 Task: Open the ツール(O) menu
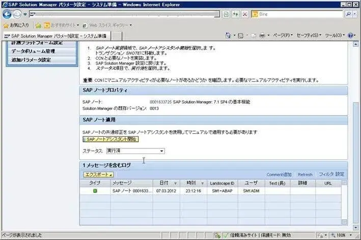click(x=335, y=35)
